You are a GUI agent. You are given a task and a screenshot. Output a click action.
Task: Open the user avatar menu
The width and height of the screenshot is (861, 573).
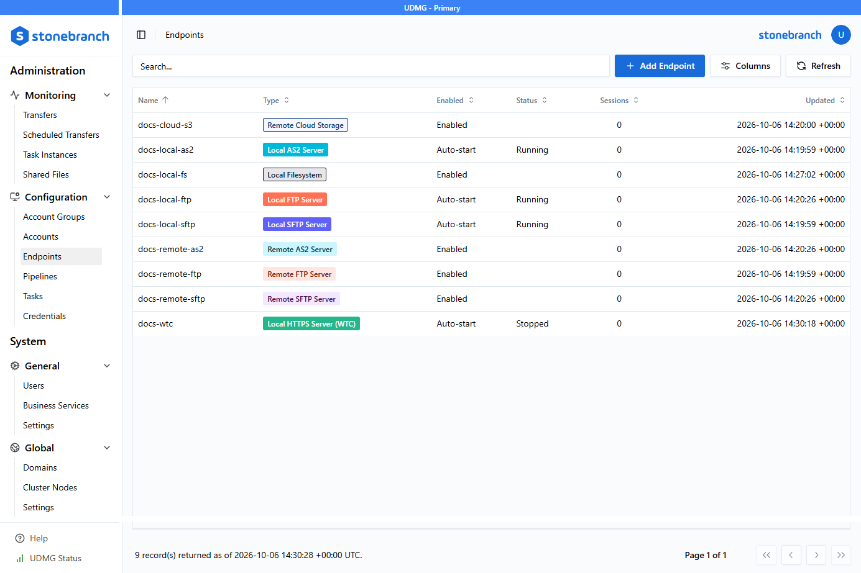[841, 35]
